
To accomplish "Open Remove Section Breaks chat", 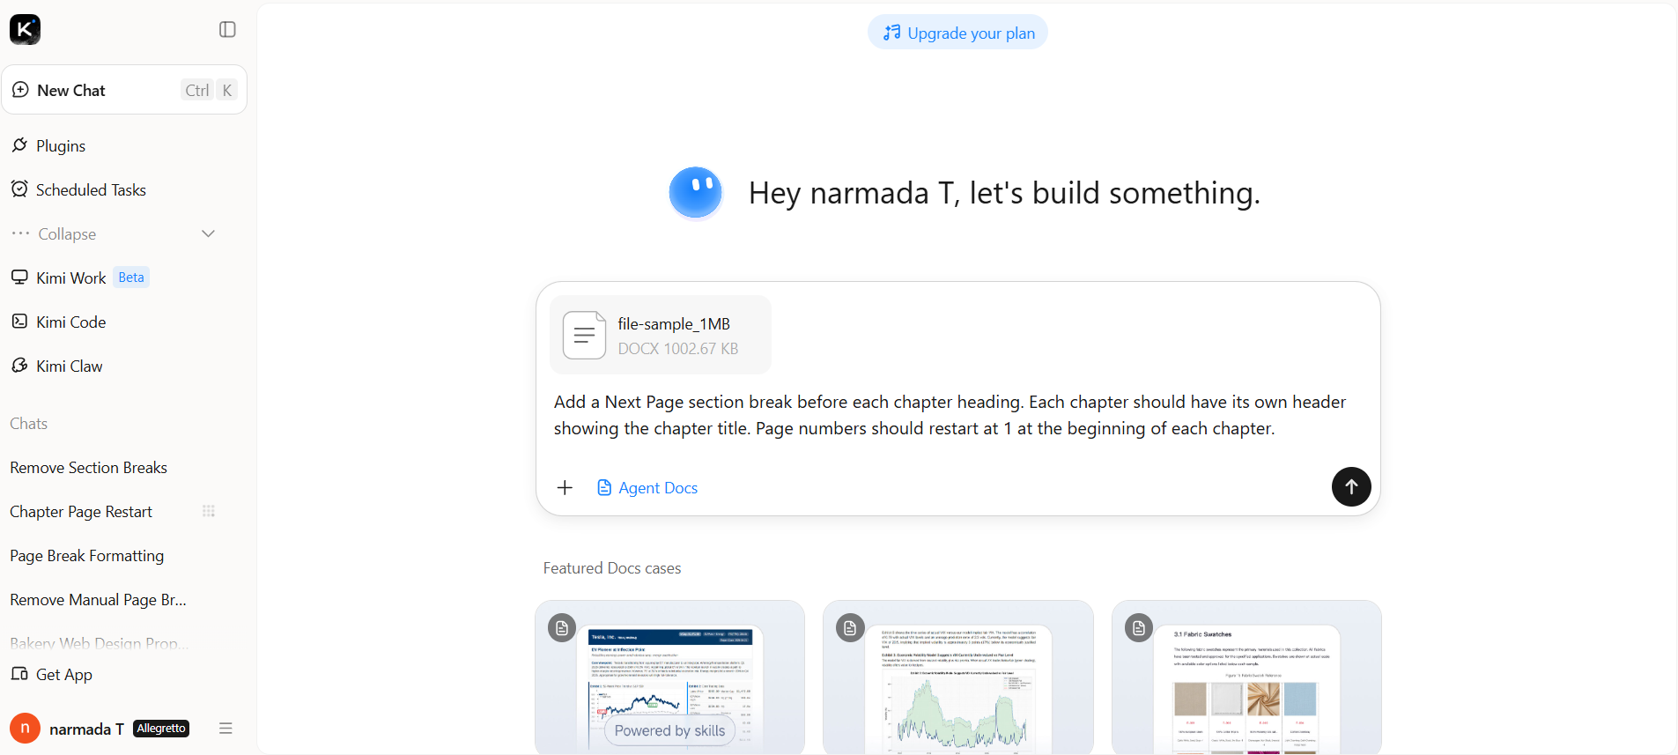I will click(x=89, y=468).
